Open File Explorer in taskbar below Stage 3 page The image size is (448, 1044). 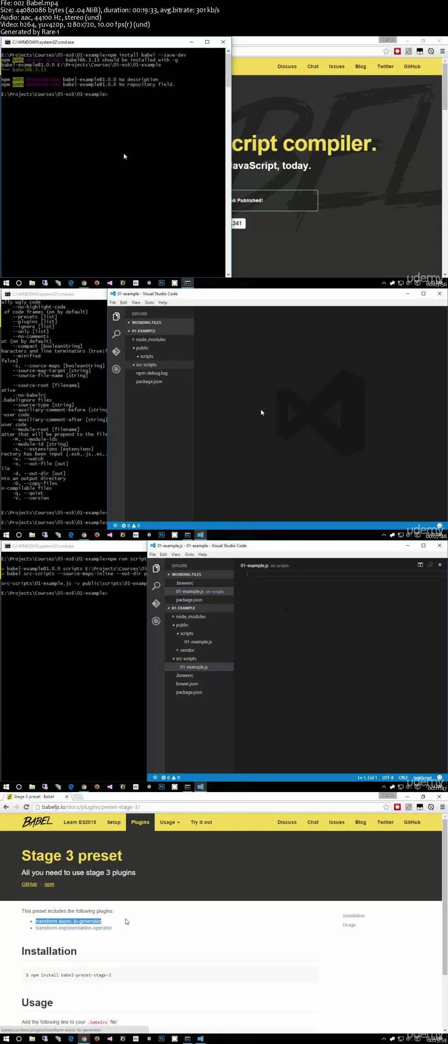[32, 1039]
